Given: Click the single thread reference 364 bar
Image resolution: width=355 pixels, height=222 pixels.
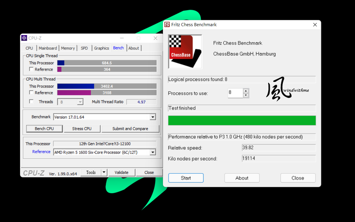Looking at the screenshot, I should 107,69.
